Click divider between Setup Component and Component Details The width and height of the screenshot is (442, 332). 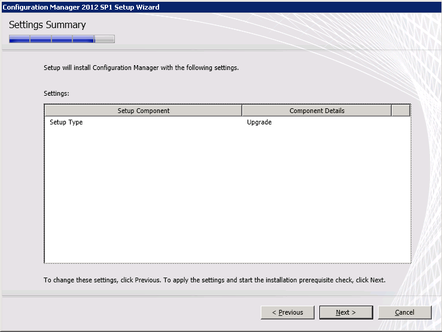click(242, 111)
